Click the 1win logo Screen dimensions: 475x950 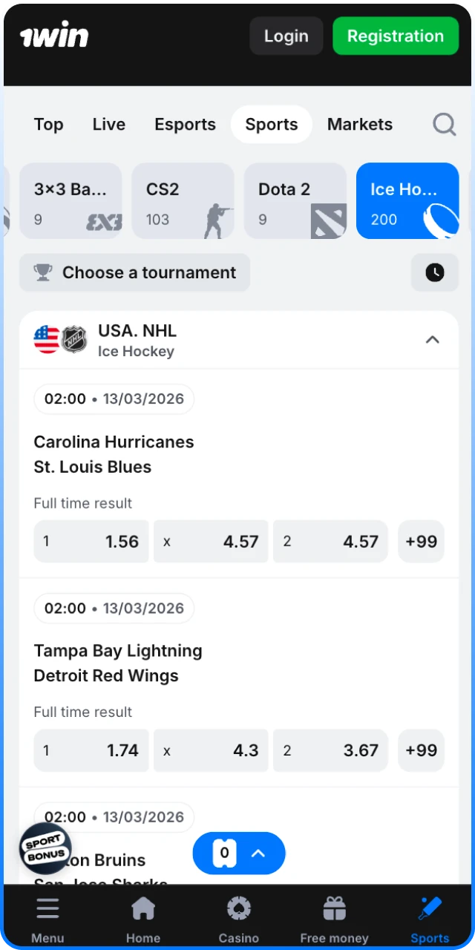[54, 36]
